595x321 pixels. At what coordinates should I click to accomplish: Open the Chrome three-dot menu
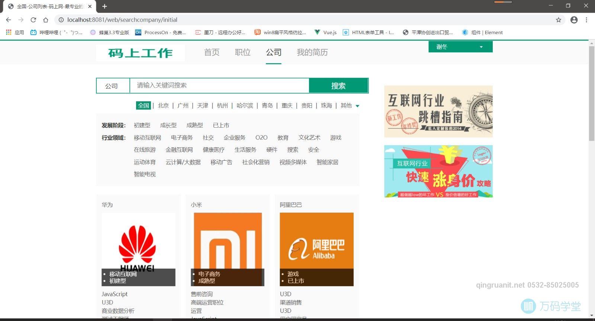[586, 20]
